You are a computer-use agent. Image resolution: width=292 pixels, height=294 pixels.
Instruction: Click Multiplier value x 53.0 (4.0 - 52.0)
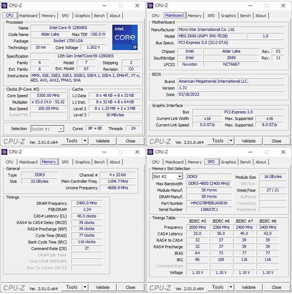pos(48,102)
